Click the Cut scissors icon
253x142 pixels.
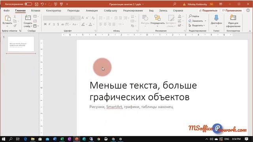tap(15, 17)
